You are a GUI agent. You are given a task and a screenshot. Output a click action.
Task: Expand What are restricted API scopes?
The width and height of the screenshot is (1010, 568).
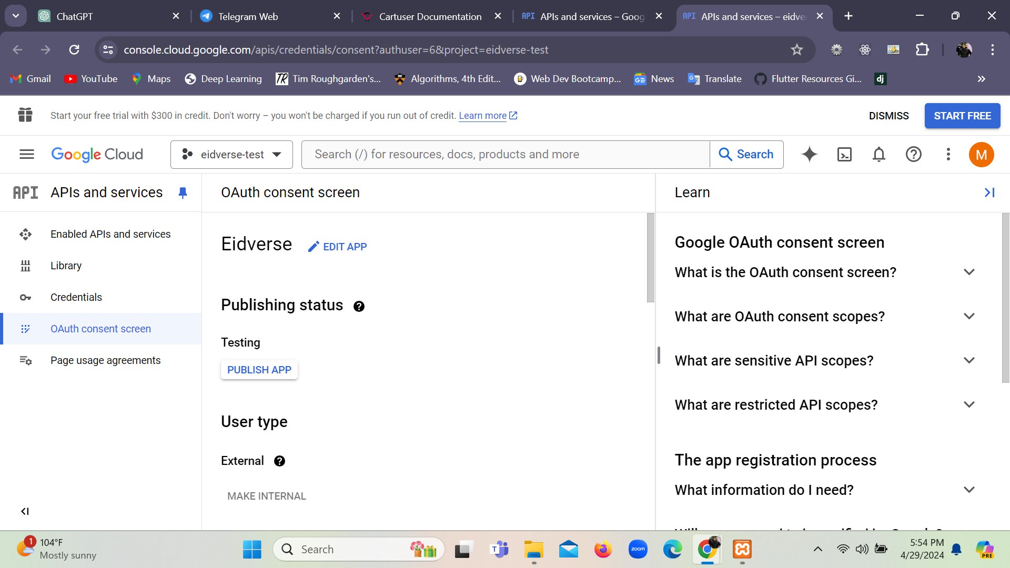[x=825, y=405]
